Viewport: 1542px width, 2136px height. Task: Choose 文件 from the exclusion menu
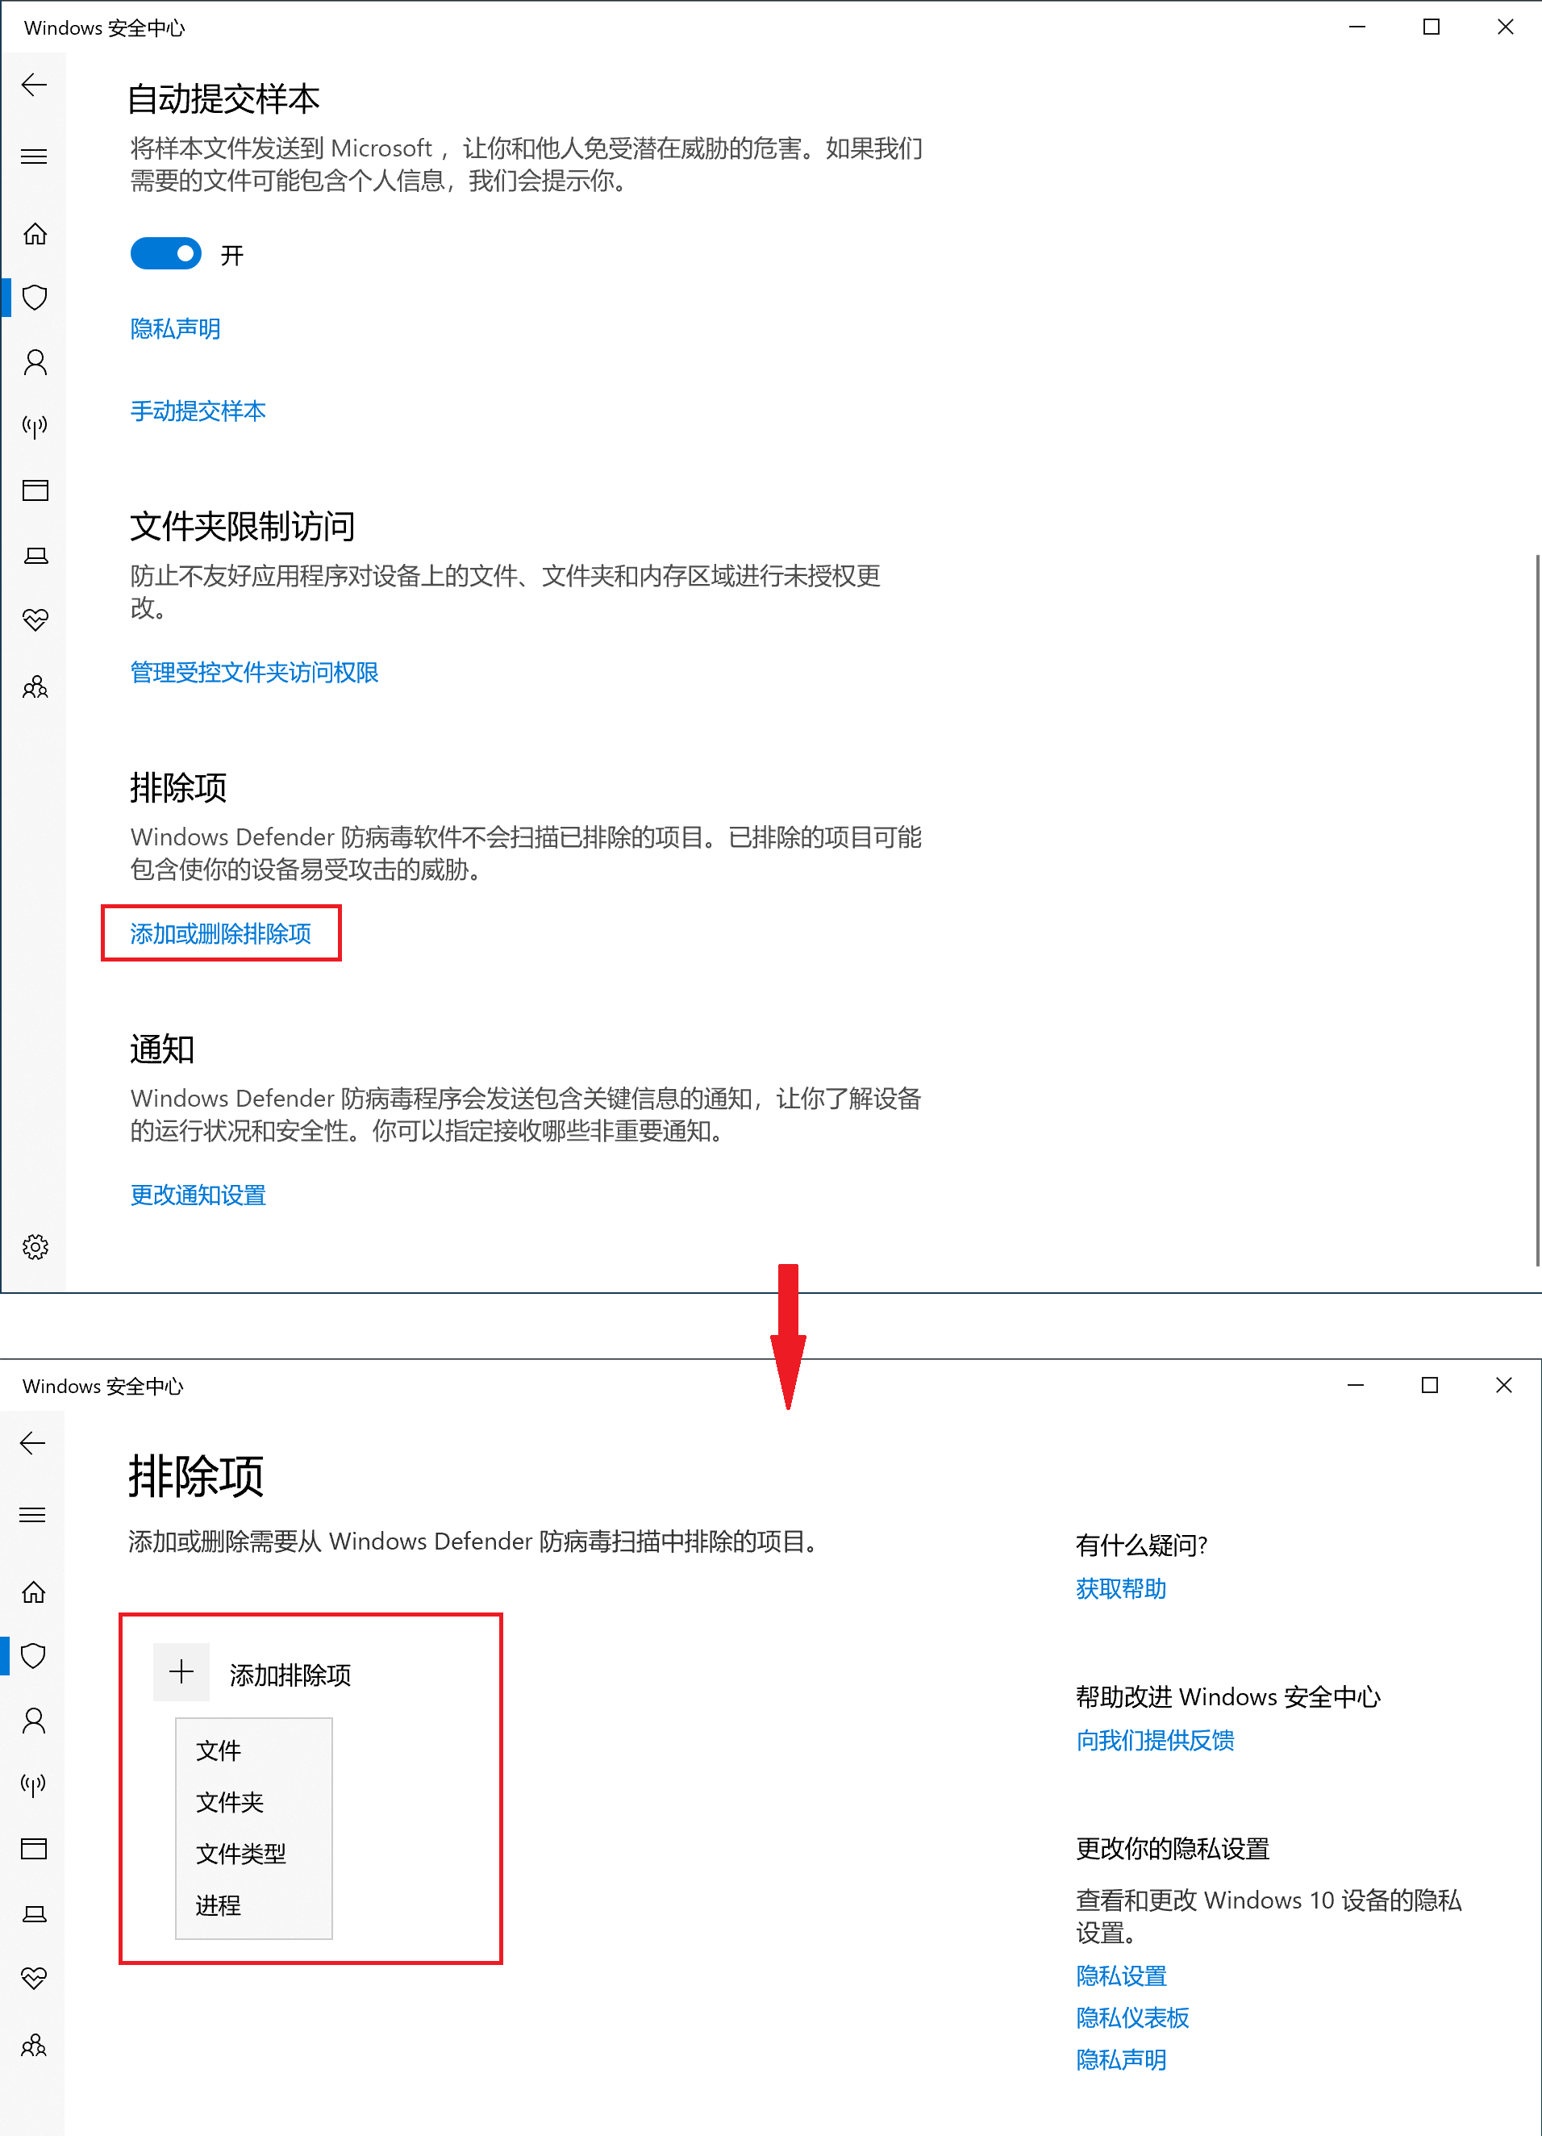coord(219,1750)
